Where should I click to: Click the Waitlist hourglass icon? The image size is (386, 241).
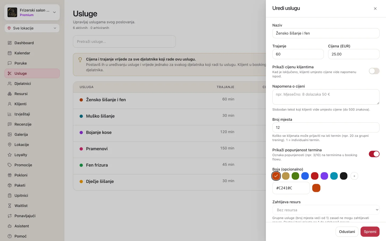click(x=10, y=206)
